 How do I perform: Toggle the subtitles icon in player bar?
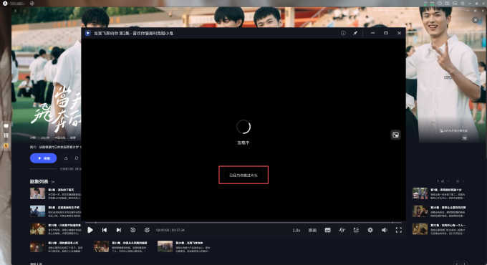click(328, 230)
